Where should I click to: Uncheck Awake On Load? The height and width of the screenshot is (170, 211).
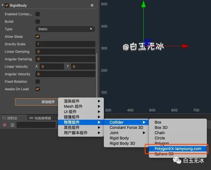37,89
